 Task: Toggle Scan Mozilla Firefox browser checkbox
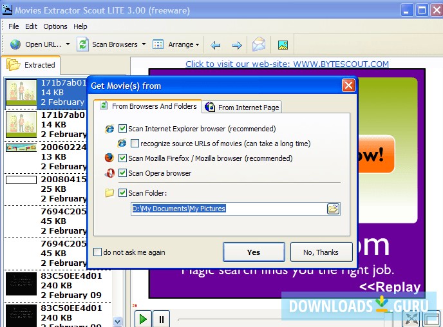(x=122, y=158)
